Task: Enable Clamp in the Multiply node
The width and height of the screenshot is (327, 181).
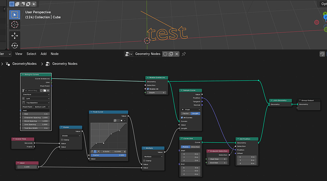Action: pos(144,161)
